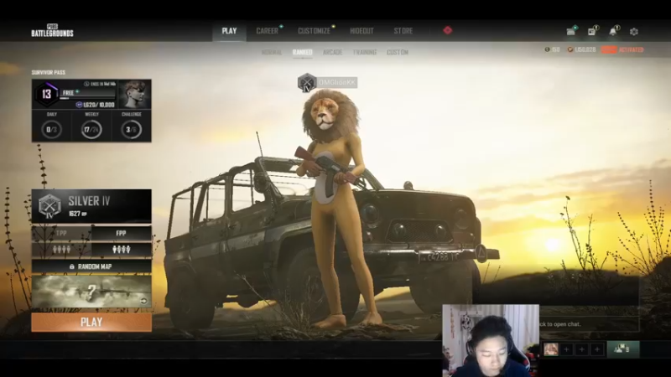Image resolution: width=671 pixels, height=377 pixels.
Task: Start matchmaking with the orange PLAY button
Action: (91, 323)
